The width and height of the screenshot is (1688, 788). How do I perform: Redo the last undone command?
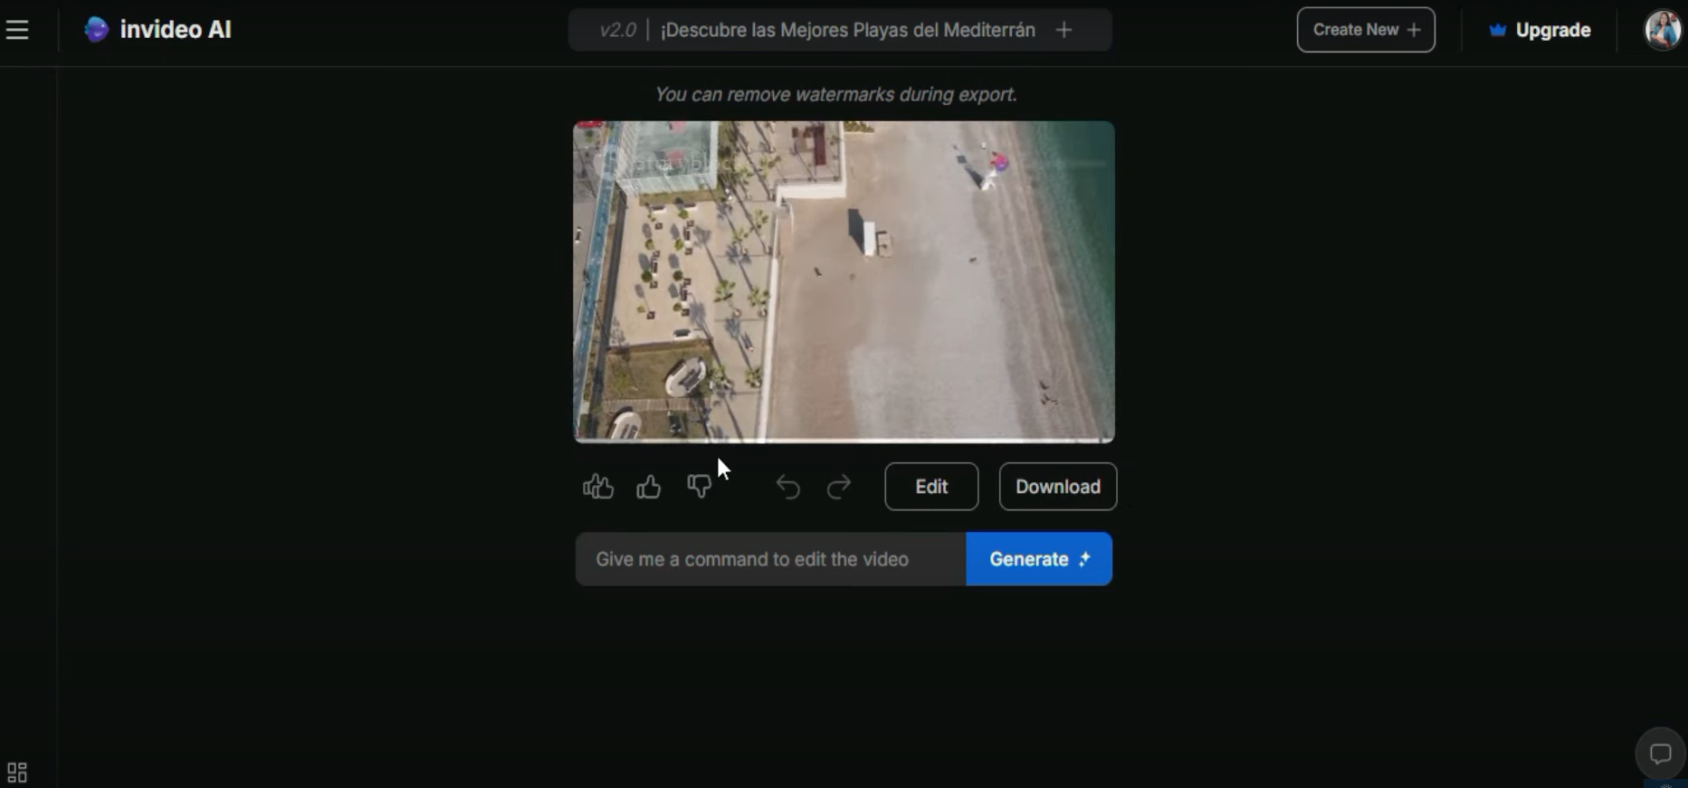[839, 487]
